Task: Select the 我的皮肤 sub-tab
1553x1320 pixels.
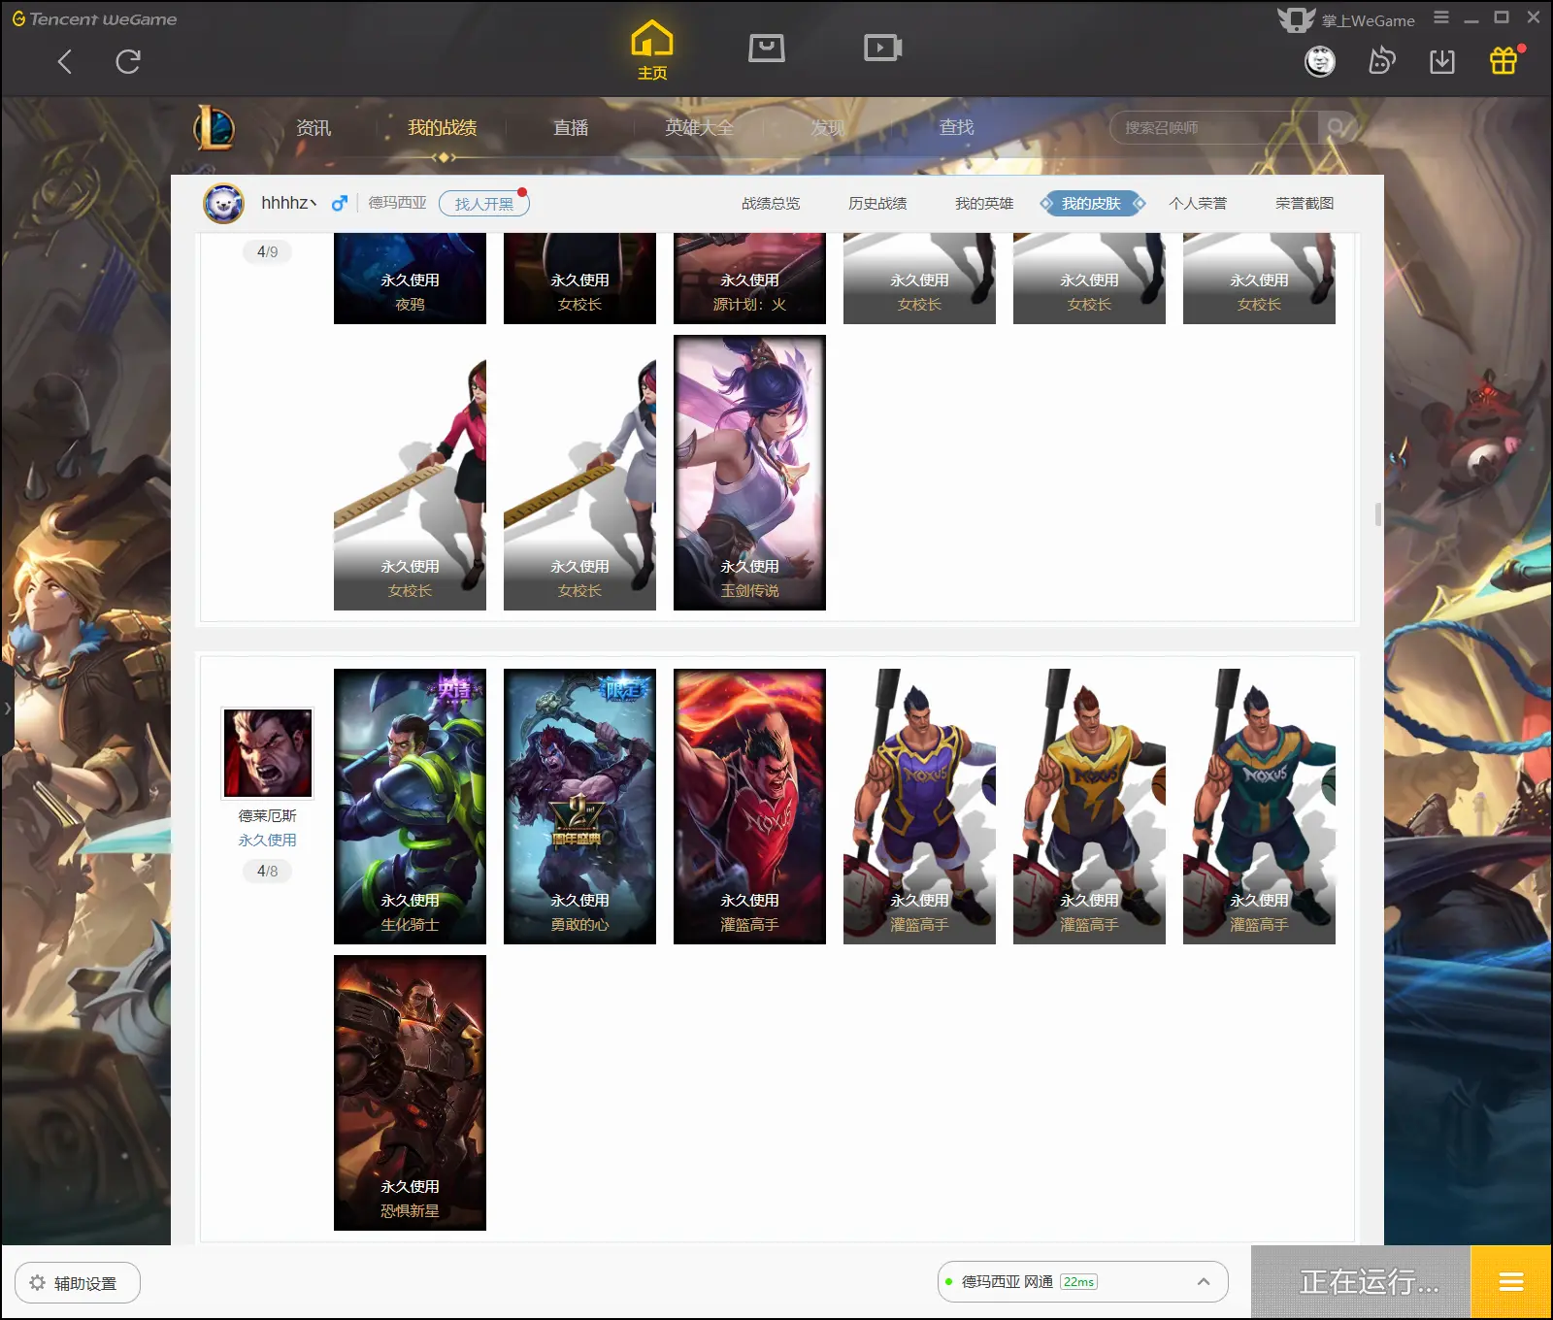Action: (1092, 203)
